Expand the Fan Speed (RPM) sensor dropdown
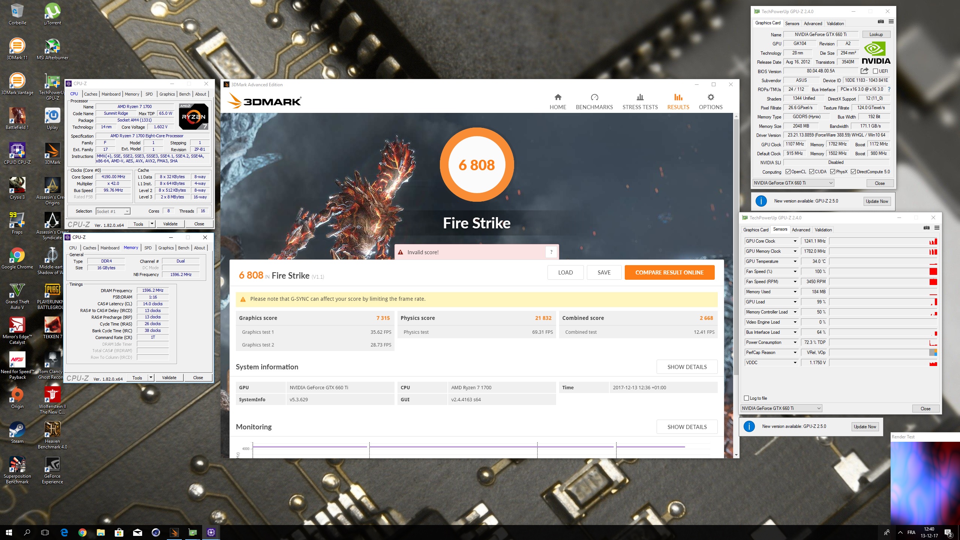Screen dimensions: 960x540 coord(795,282)
